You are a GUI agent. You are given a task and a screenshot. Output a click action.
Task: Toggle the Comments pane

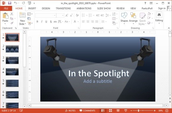click(87, 110)
